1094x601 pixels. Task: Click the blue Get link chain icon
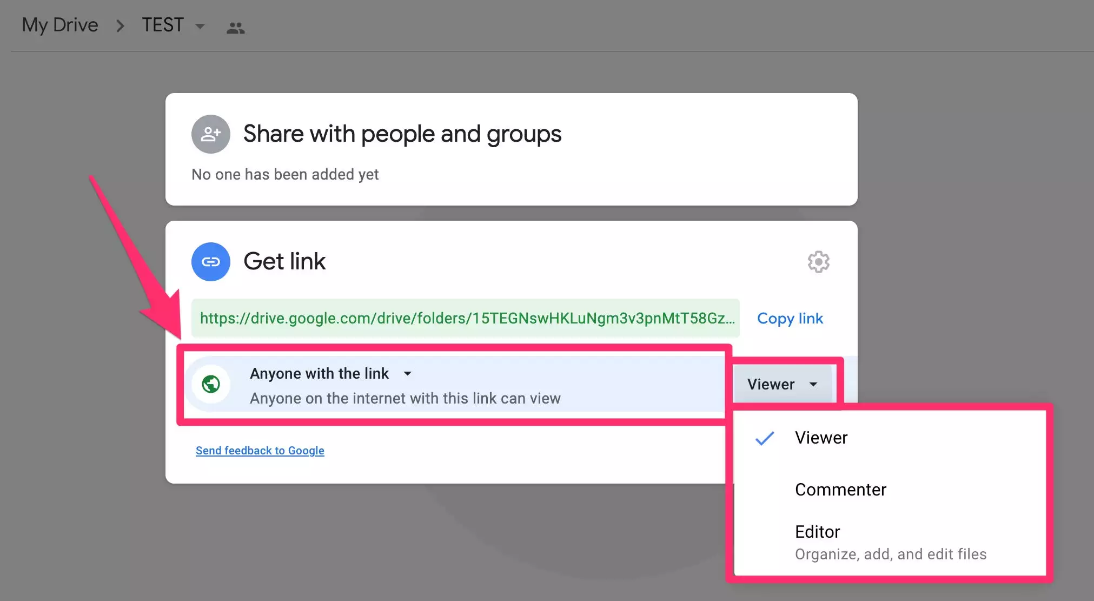[x=211, y=262]
